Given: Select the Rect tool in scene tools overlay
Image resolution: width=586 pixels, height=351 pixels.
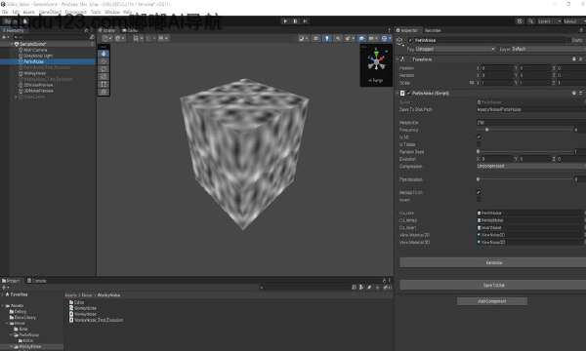Looking at the screenshot, I should tap(104, 84).
